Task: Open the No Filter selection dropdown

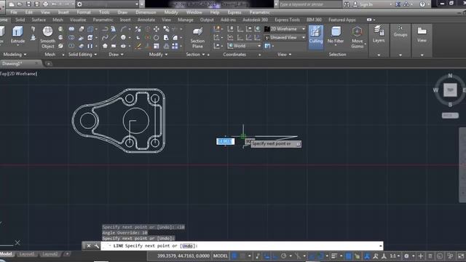Action: click(336, 35)
